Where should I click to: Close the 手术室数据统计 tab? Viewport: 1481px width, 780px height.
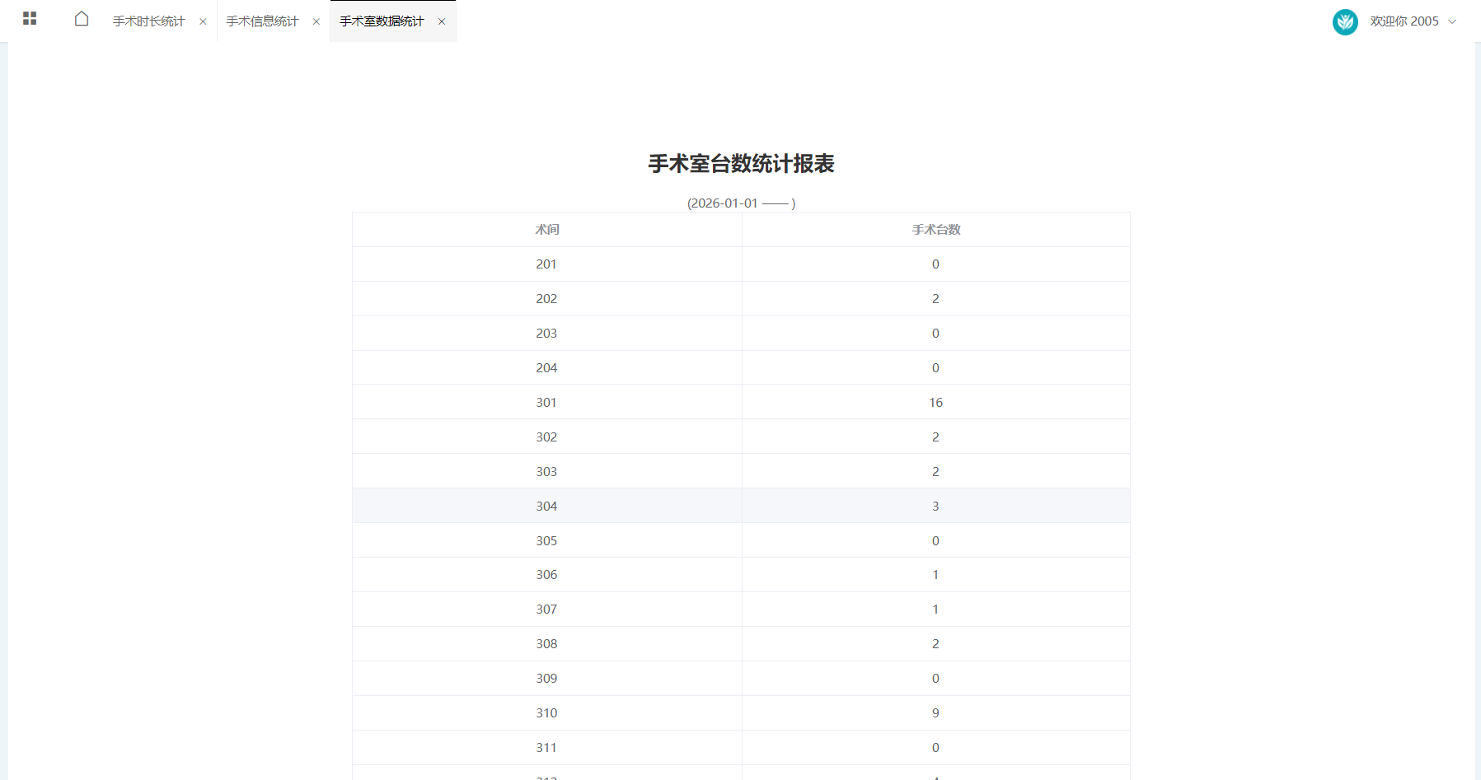tap(443, 22)
